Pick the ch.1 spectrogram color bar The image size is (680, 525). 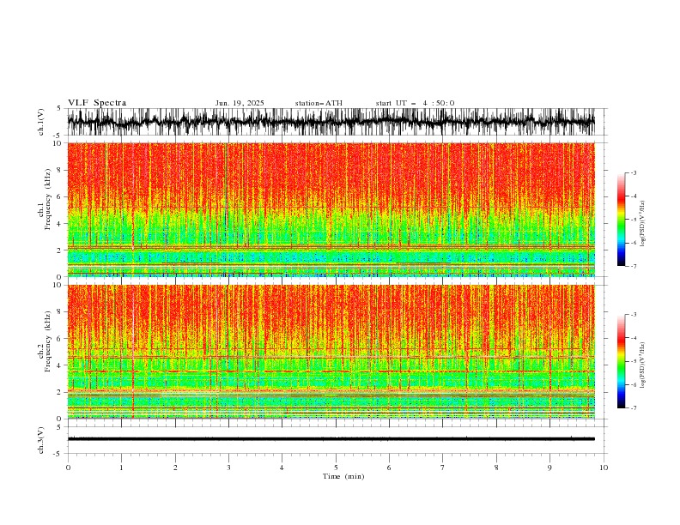[621, 220]
